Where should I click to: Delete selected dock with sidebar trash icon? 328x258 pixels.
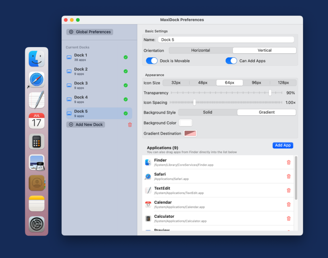coord(130,124)
